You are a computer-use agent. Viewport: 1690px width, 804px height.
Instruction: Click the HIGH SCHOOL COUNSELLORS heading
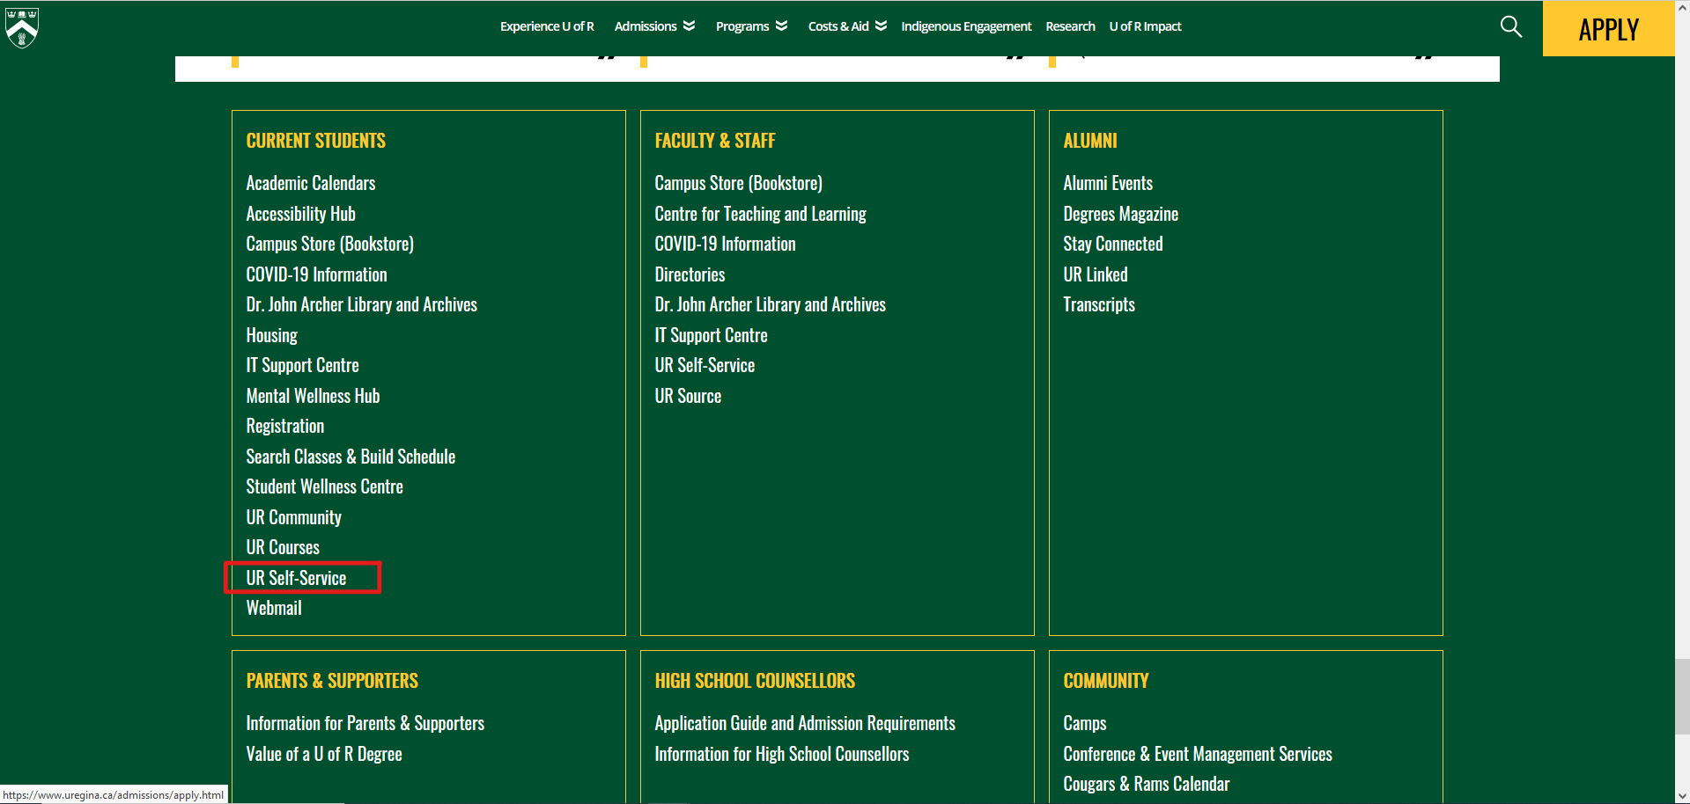click(x=755, y=681)
